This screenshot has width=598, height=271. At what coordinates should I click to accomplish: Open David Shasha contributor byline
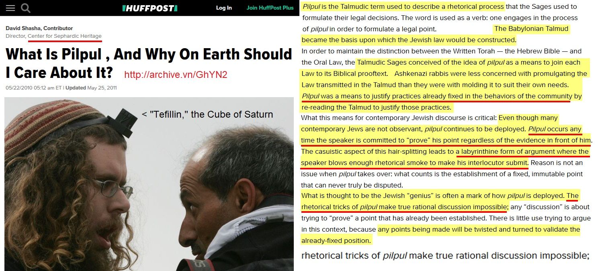tap(39, 28)
